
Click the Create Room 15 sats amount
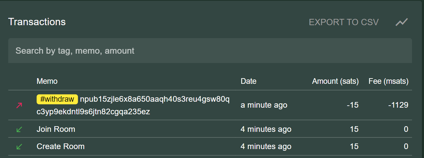point(354,146)
